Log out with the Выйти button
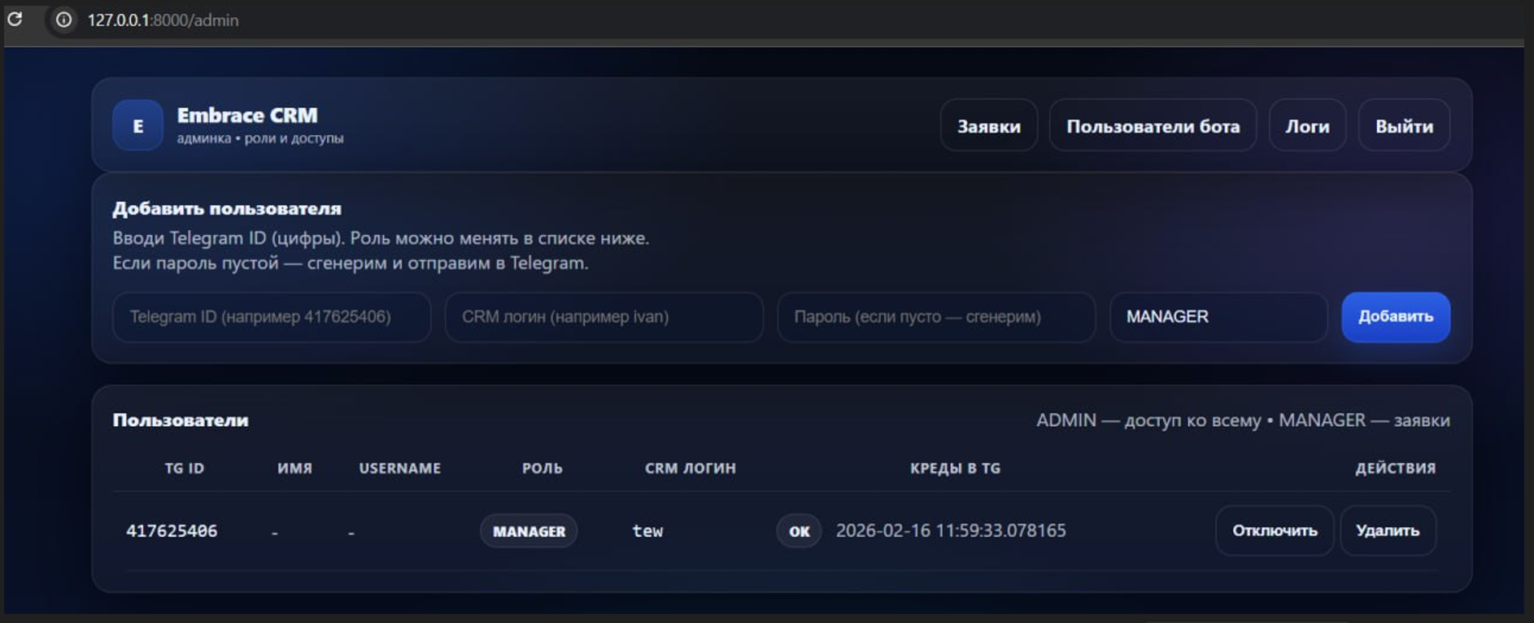Screen dimensions: 1534x623 point(1404,125)
